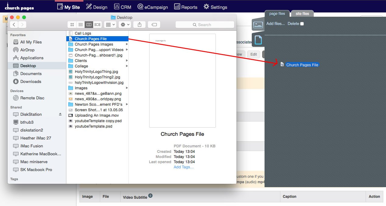
Task: Click the info icon next to Video Subtitle
Action: (x=150, y=196)
